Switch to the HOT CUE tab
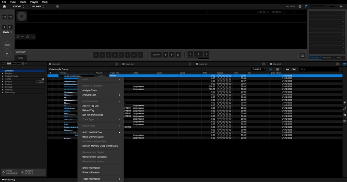Screen dimensions: 347x182 [327, 58]
